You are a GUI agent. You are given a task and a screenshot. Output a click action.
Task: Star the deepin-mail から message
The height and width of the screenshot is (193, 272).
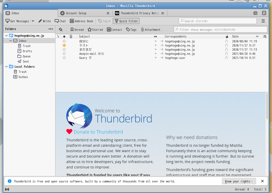tap(64, 54)
